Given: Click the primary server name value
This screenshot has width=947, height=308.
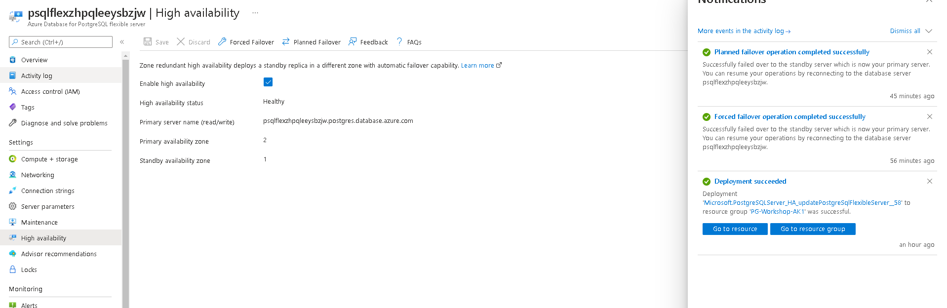Looking at the screenshot, I should click(338, 120).
